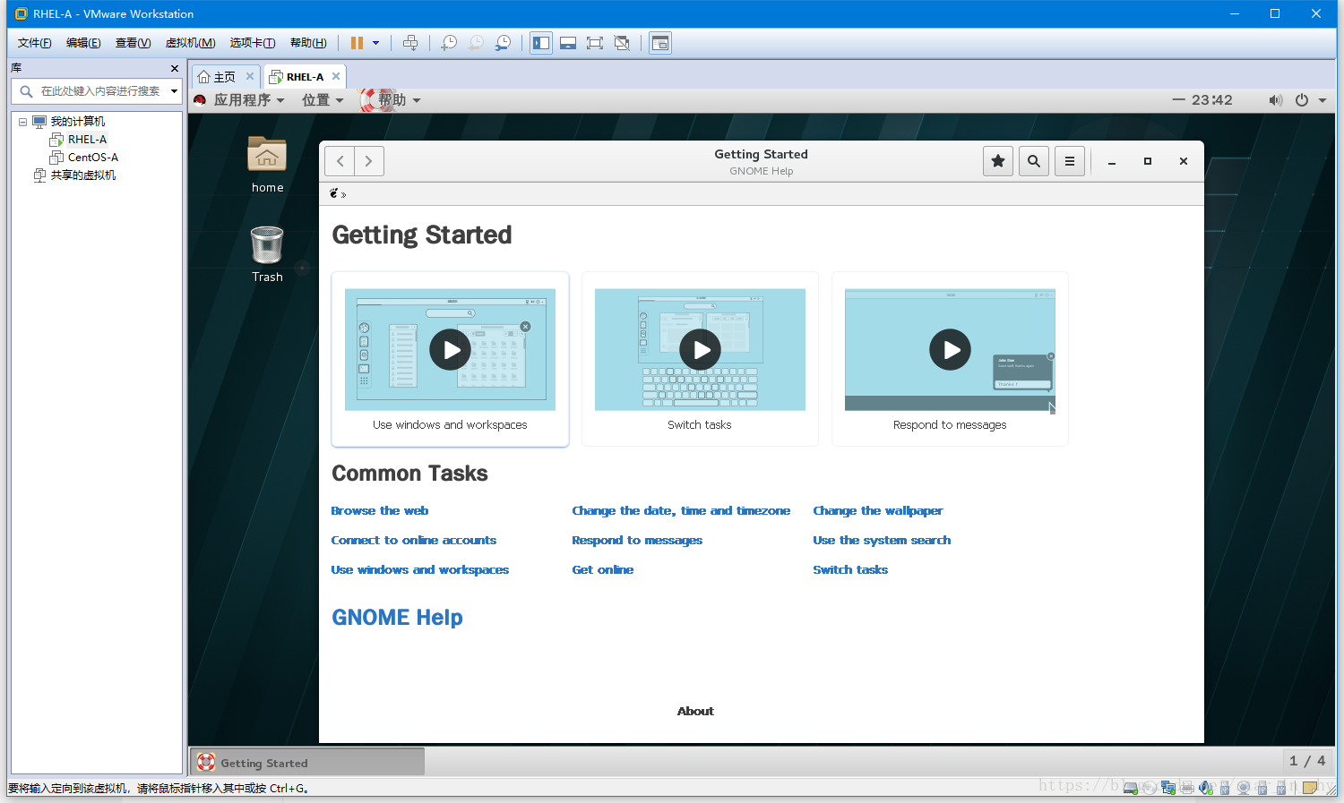Image resolution: width=1344 pixels, height=803 pixels.
Task: Open the 查看(V) menu
Action: click(133, 43)
